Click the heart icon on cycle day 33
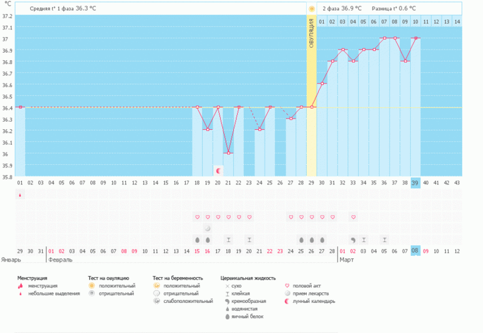This screenshot has width=483, height=333. pyautogui.click(x=353, y=217)
